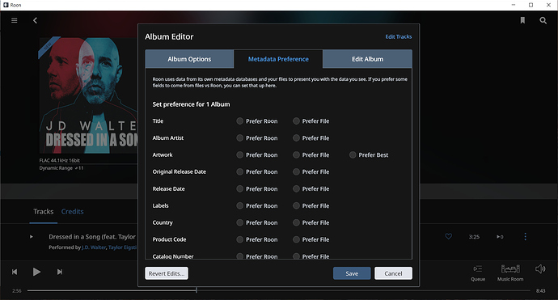Viewport: 558px width, 300px height.
Task: Select Prefer File for Country
Action: [x=296, y=222]
